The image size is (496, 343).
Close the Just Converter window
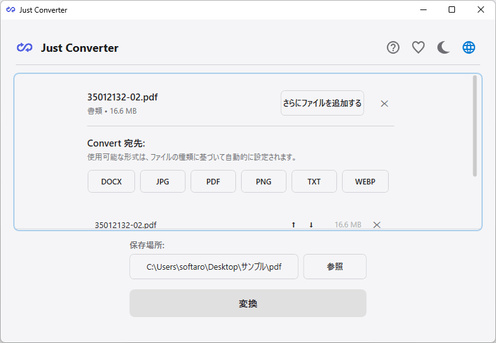coord(481,10)
